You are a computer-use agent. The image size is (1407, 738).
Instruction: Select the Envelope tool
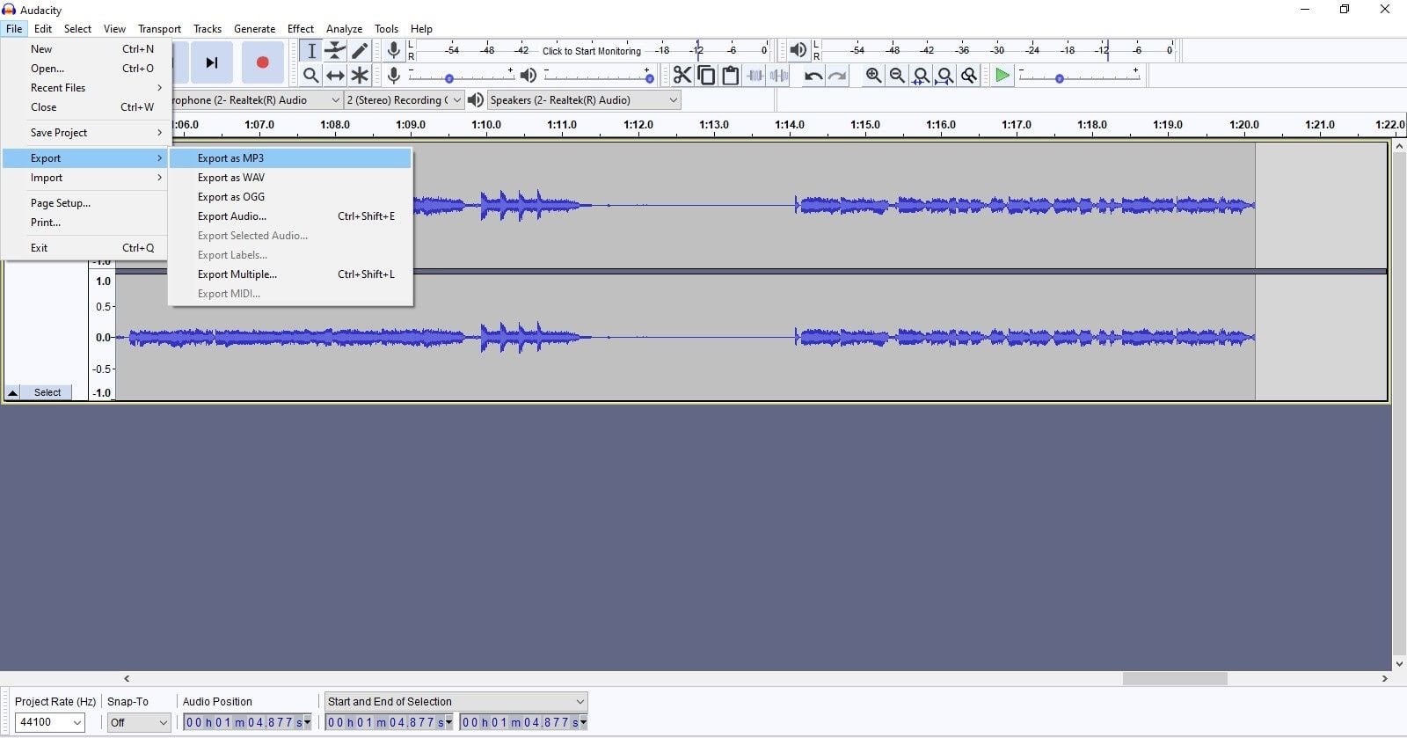point(335,51)
